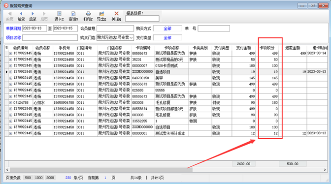This screenshot has width=331, height=184.
Task: Click the 会员信息 member info input
Action: [x=115, y=28]
